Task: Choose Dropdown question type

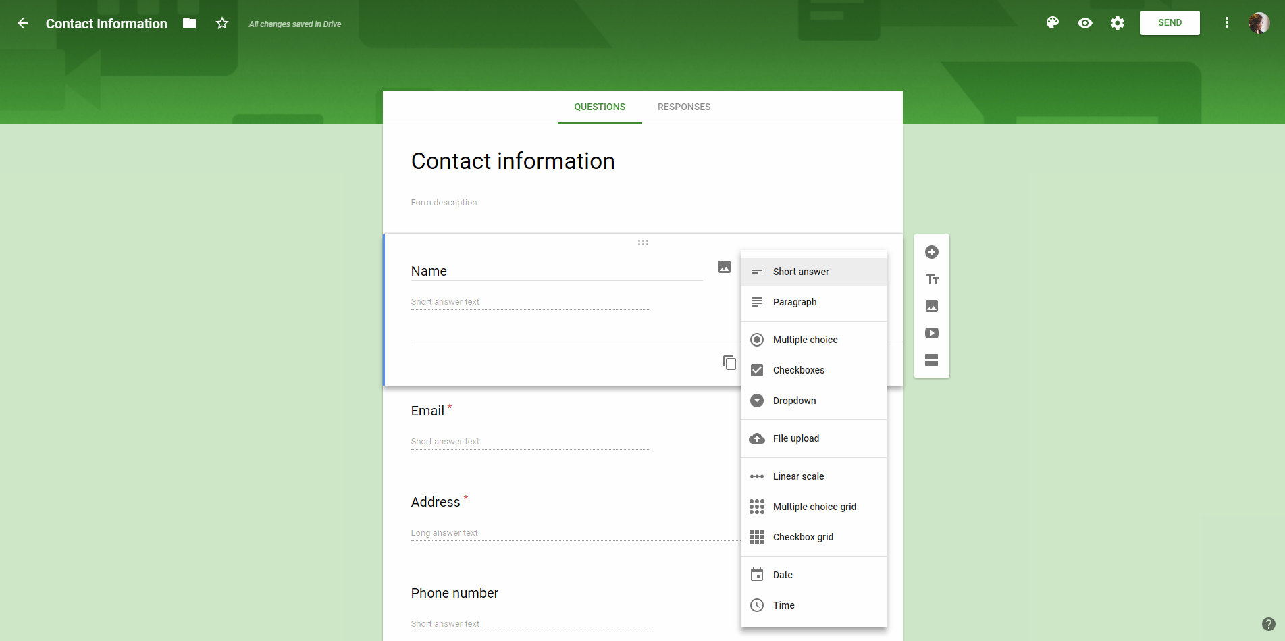Action: point(814,401)
